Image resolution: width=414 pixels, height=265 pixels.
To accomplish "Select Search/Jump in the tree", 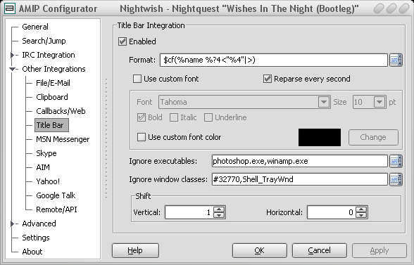I will (44, 41).
